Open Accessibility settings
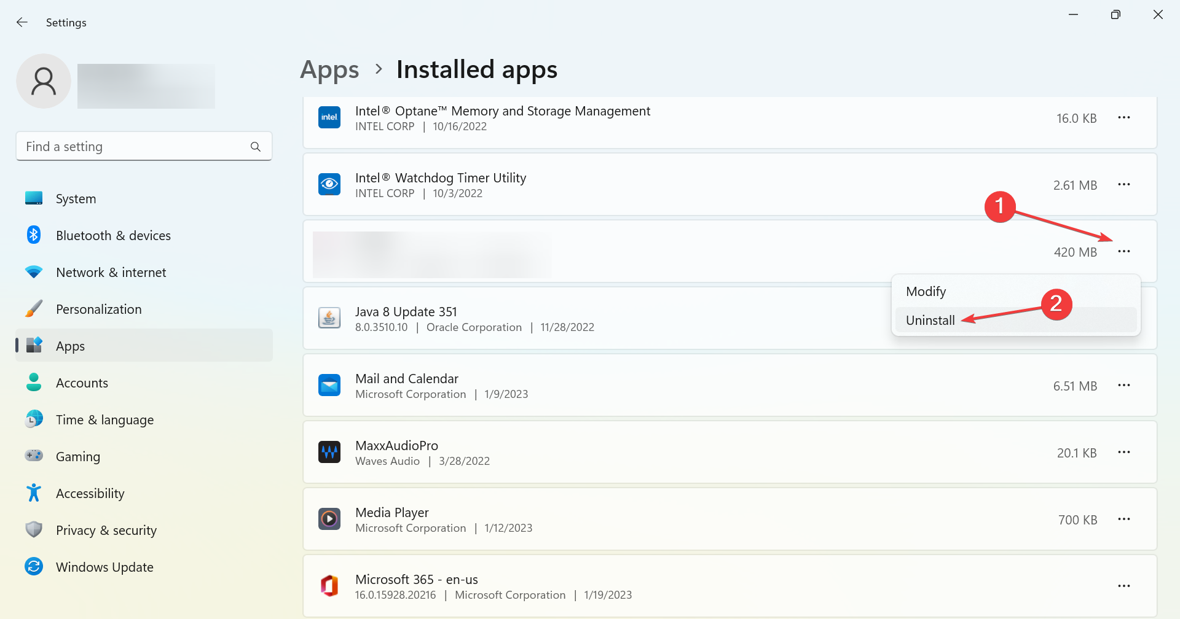The image size is (1180, 619). (144, 493)
